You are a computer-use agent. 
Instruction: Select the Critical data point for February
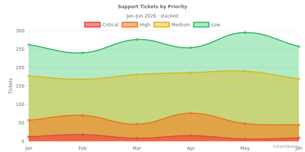click(83, 135)
